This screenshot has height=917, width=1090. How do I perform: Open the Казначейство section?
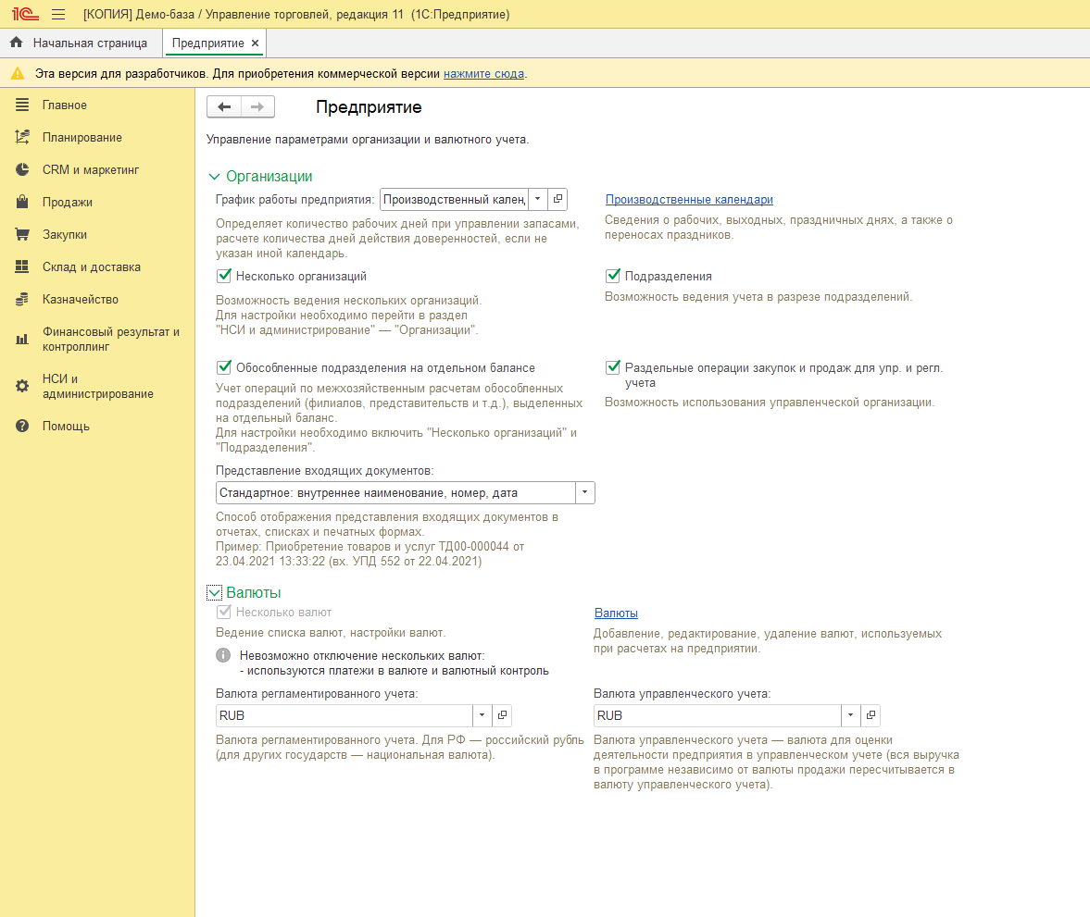coord(80,300)
